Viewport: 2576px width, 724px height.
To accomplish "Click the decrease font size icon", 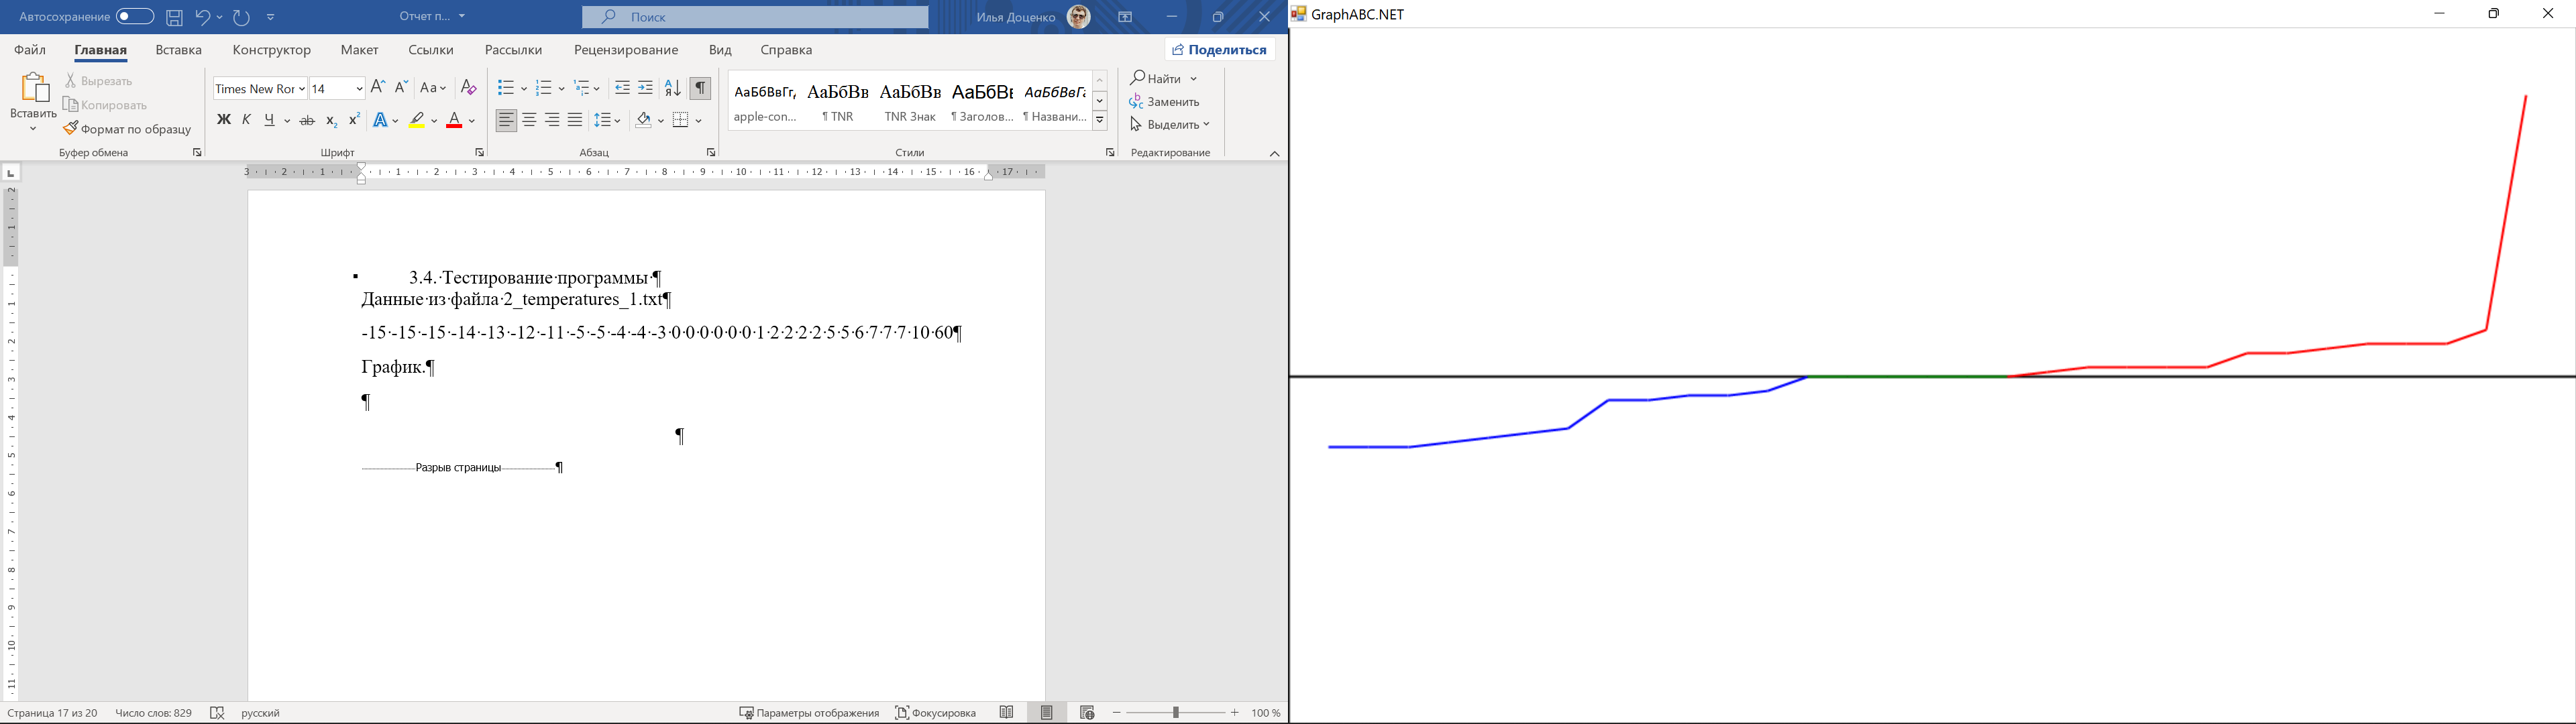I will tap(401, 88).
